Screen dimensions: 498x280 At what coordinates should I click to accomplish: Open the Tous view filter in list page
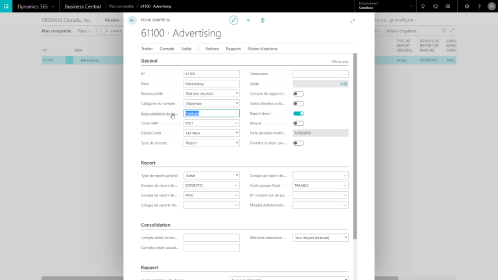tap(84, 31)
